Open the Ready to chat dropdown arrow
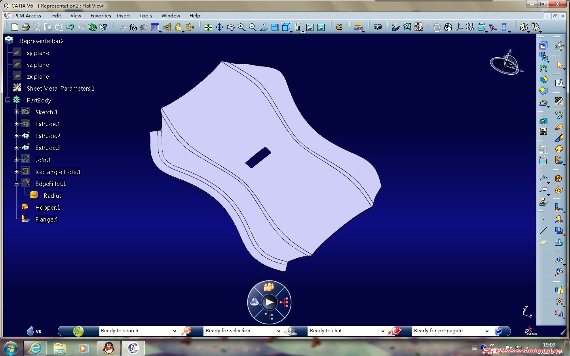Viewport: 570px width, 356px height. pyautogui.click(x=383, y=331)
